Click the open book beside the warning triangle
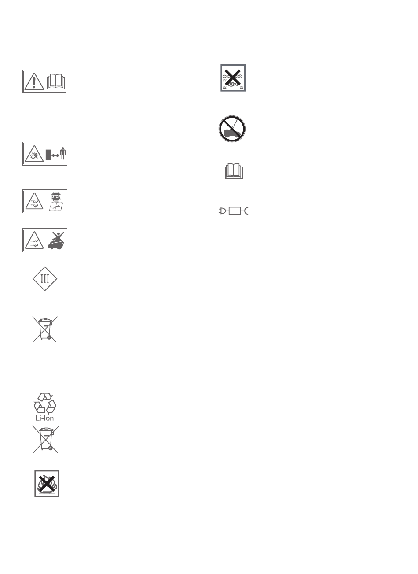Image resolution: width=418 pixels, height=574 pixels. point(56,81)
